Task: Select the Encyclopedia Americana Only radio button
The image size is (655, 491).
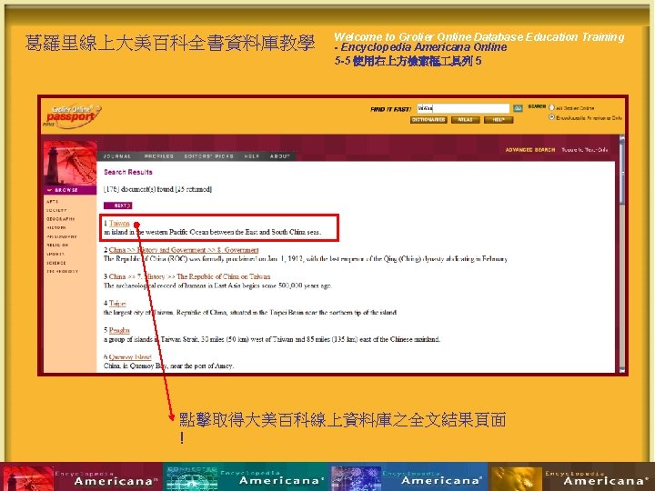Action: coord(551,117)
